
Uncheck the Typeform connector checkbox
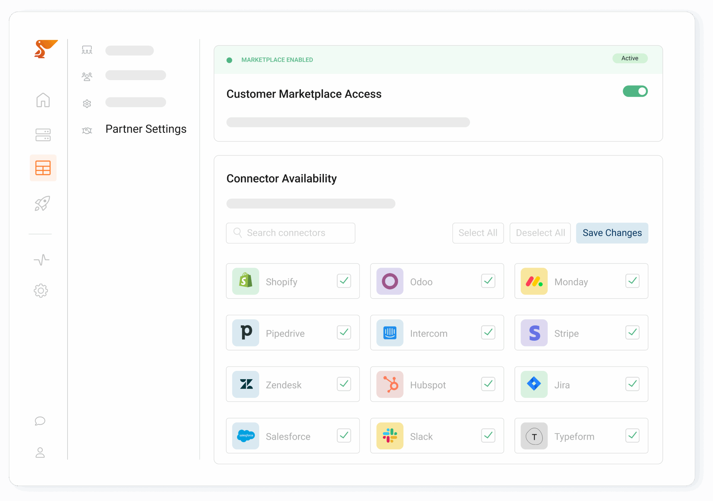pos(632,435)
